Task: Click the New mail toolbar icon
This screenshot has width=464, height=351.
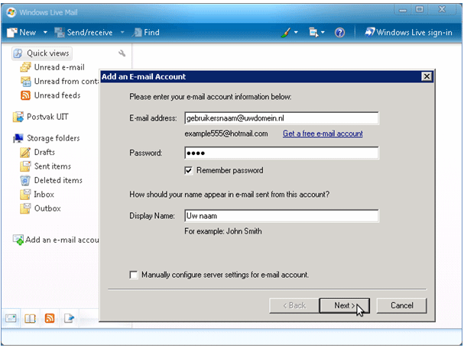Action: coord(11,33)
